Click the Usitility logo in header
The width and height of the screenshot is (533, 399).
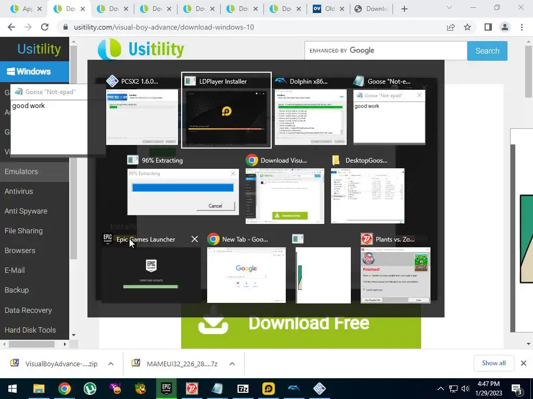(141, 49)
